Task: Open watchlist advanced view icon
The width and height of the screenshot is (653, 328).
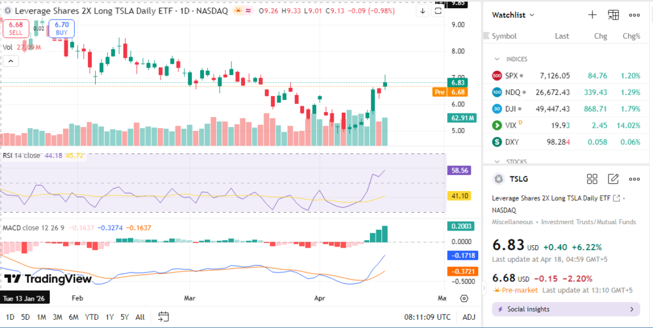Action: tap(613, 15)
